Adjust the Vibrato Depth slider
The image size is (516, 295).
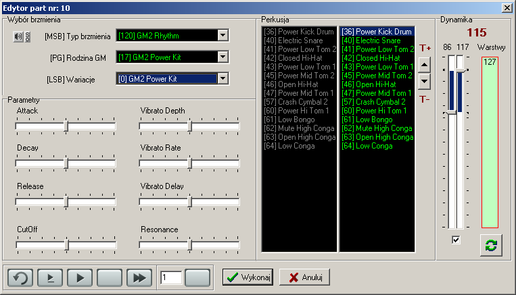(189, 126)
